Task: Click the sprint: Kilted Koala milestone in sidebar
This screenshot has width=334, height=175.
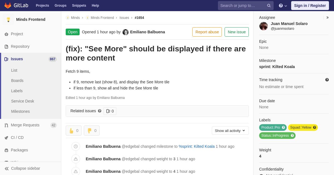Action: click(x=277, y=67)
